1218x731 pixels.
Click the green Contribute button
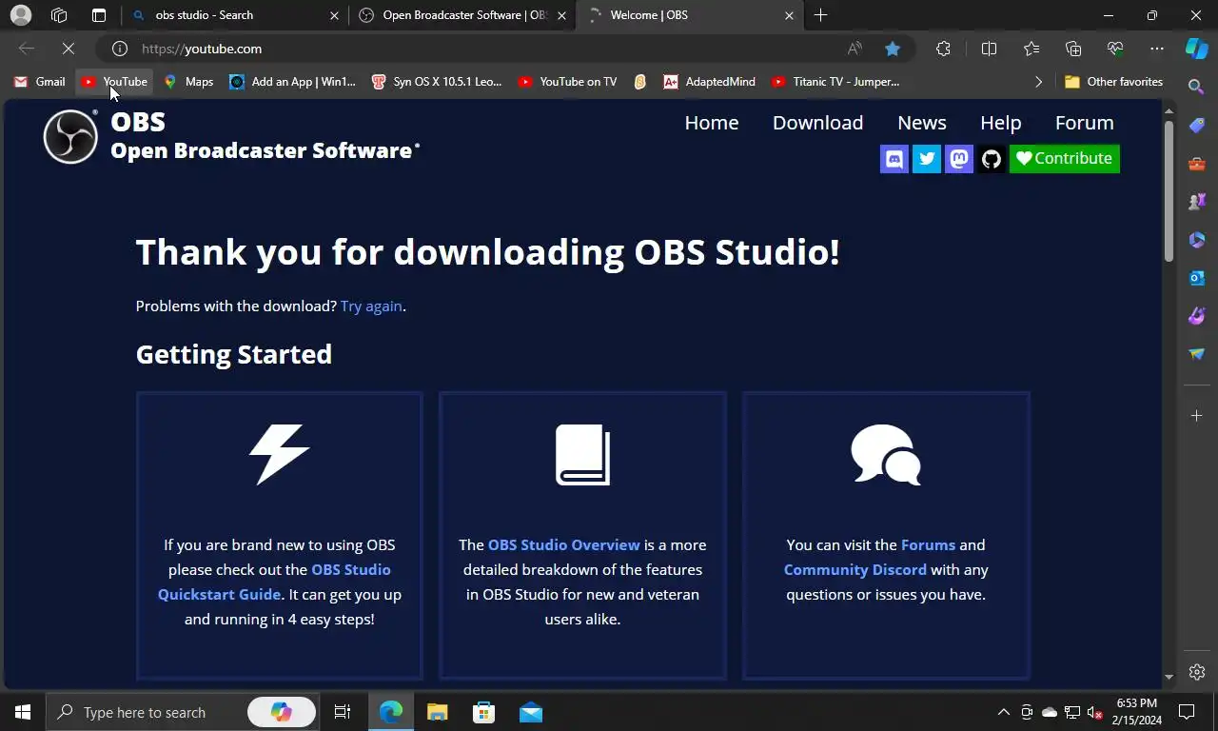(1064, 159)
